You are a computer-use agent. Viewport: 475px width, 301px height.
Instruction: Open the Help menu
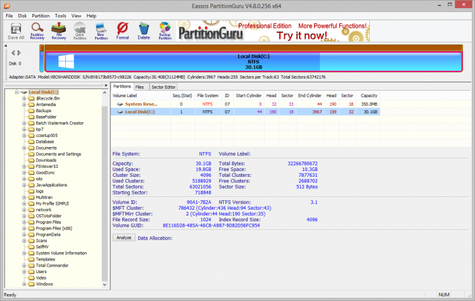coord(91,16)
